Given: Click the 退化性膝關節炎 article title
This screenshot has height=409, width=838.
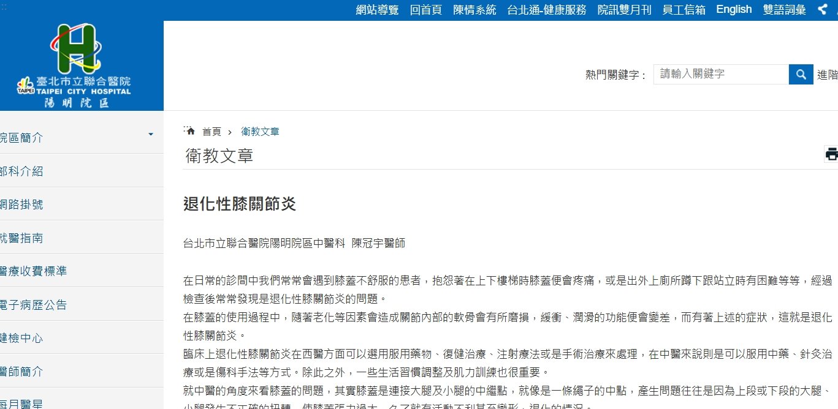Looking at the screenshot, I should click(x=240, y=204).
